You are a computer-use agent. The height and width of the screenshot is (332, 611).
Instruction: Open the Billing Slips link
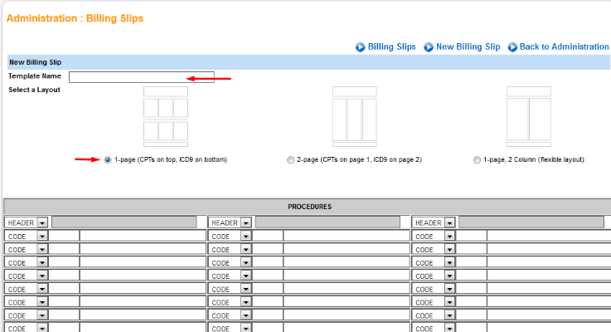391,47
